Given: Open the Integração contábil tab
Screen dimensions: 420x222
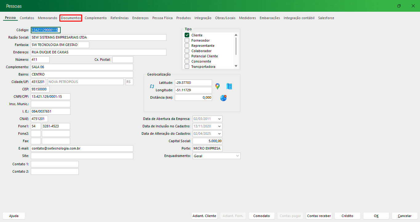Looking at the screenshot, I should click(x=299, y=18).
